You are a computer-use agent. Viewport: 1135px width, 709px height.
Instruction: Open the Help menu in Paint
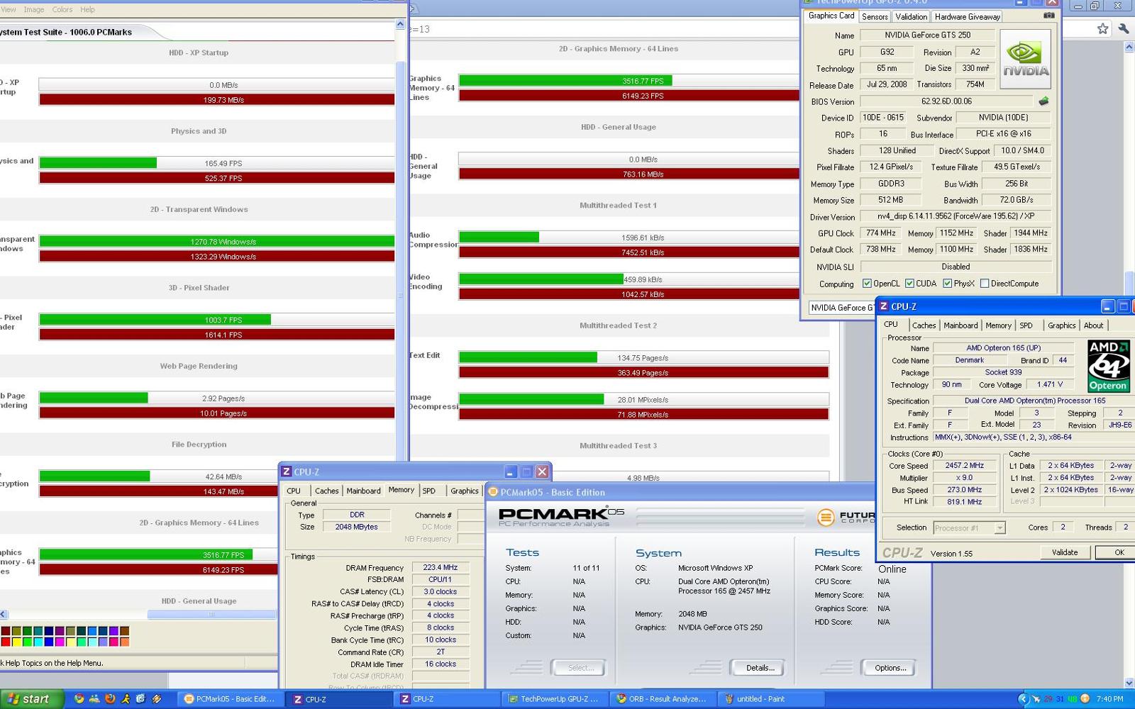(x=87, y=9)
